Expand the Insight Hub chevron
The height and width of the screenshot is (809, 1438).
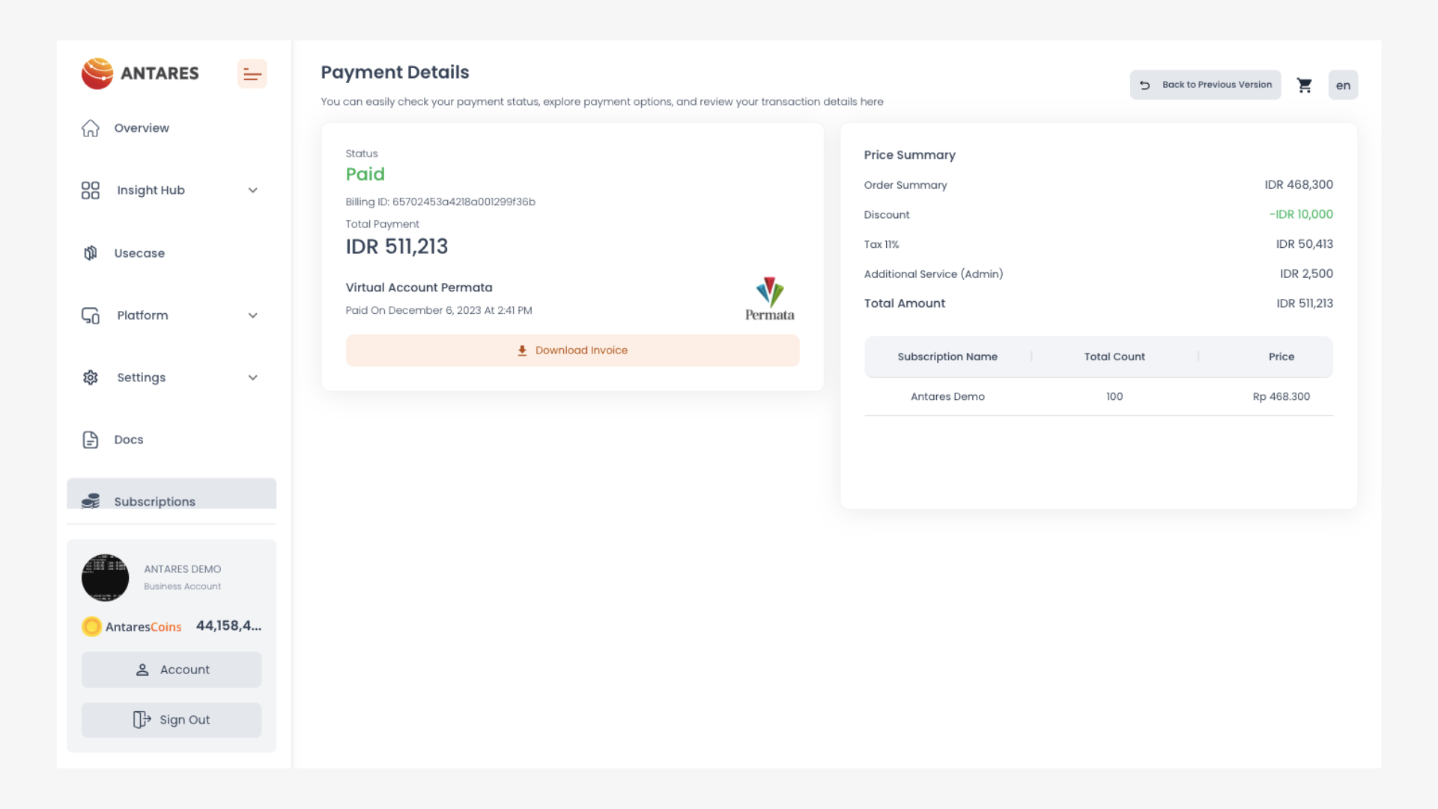253,190
